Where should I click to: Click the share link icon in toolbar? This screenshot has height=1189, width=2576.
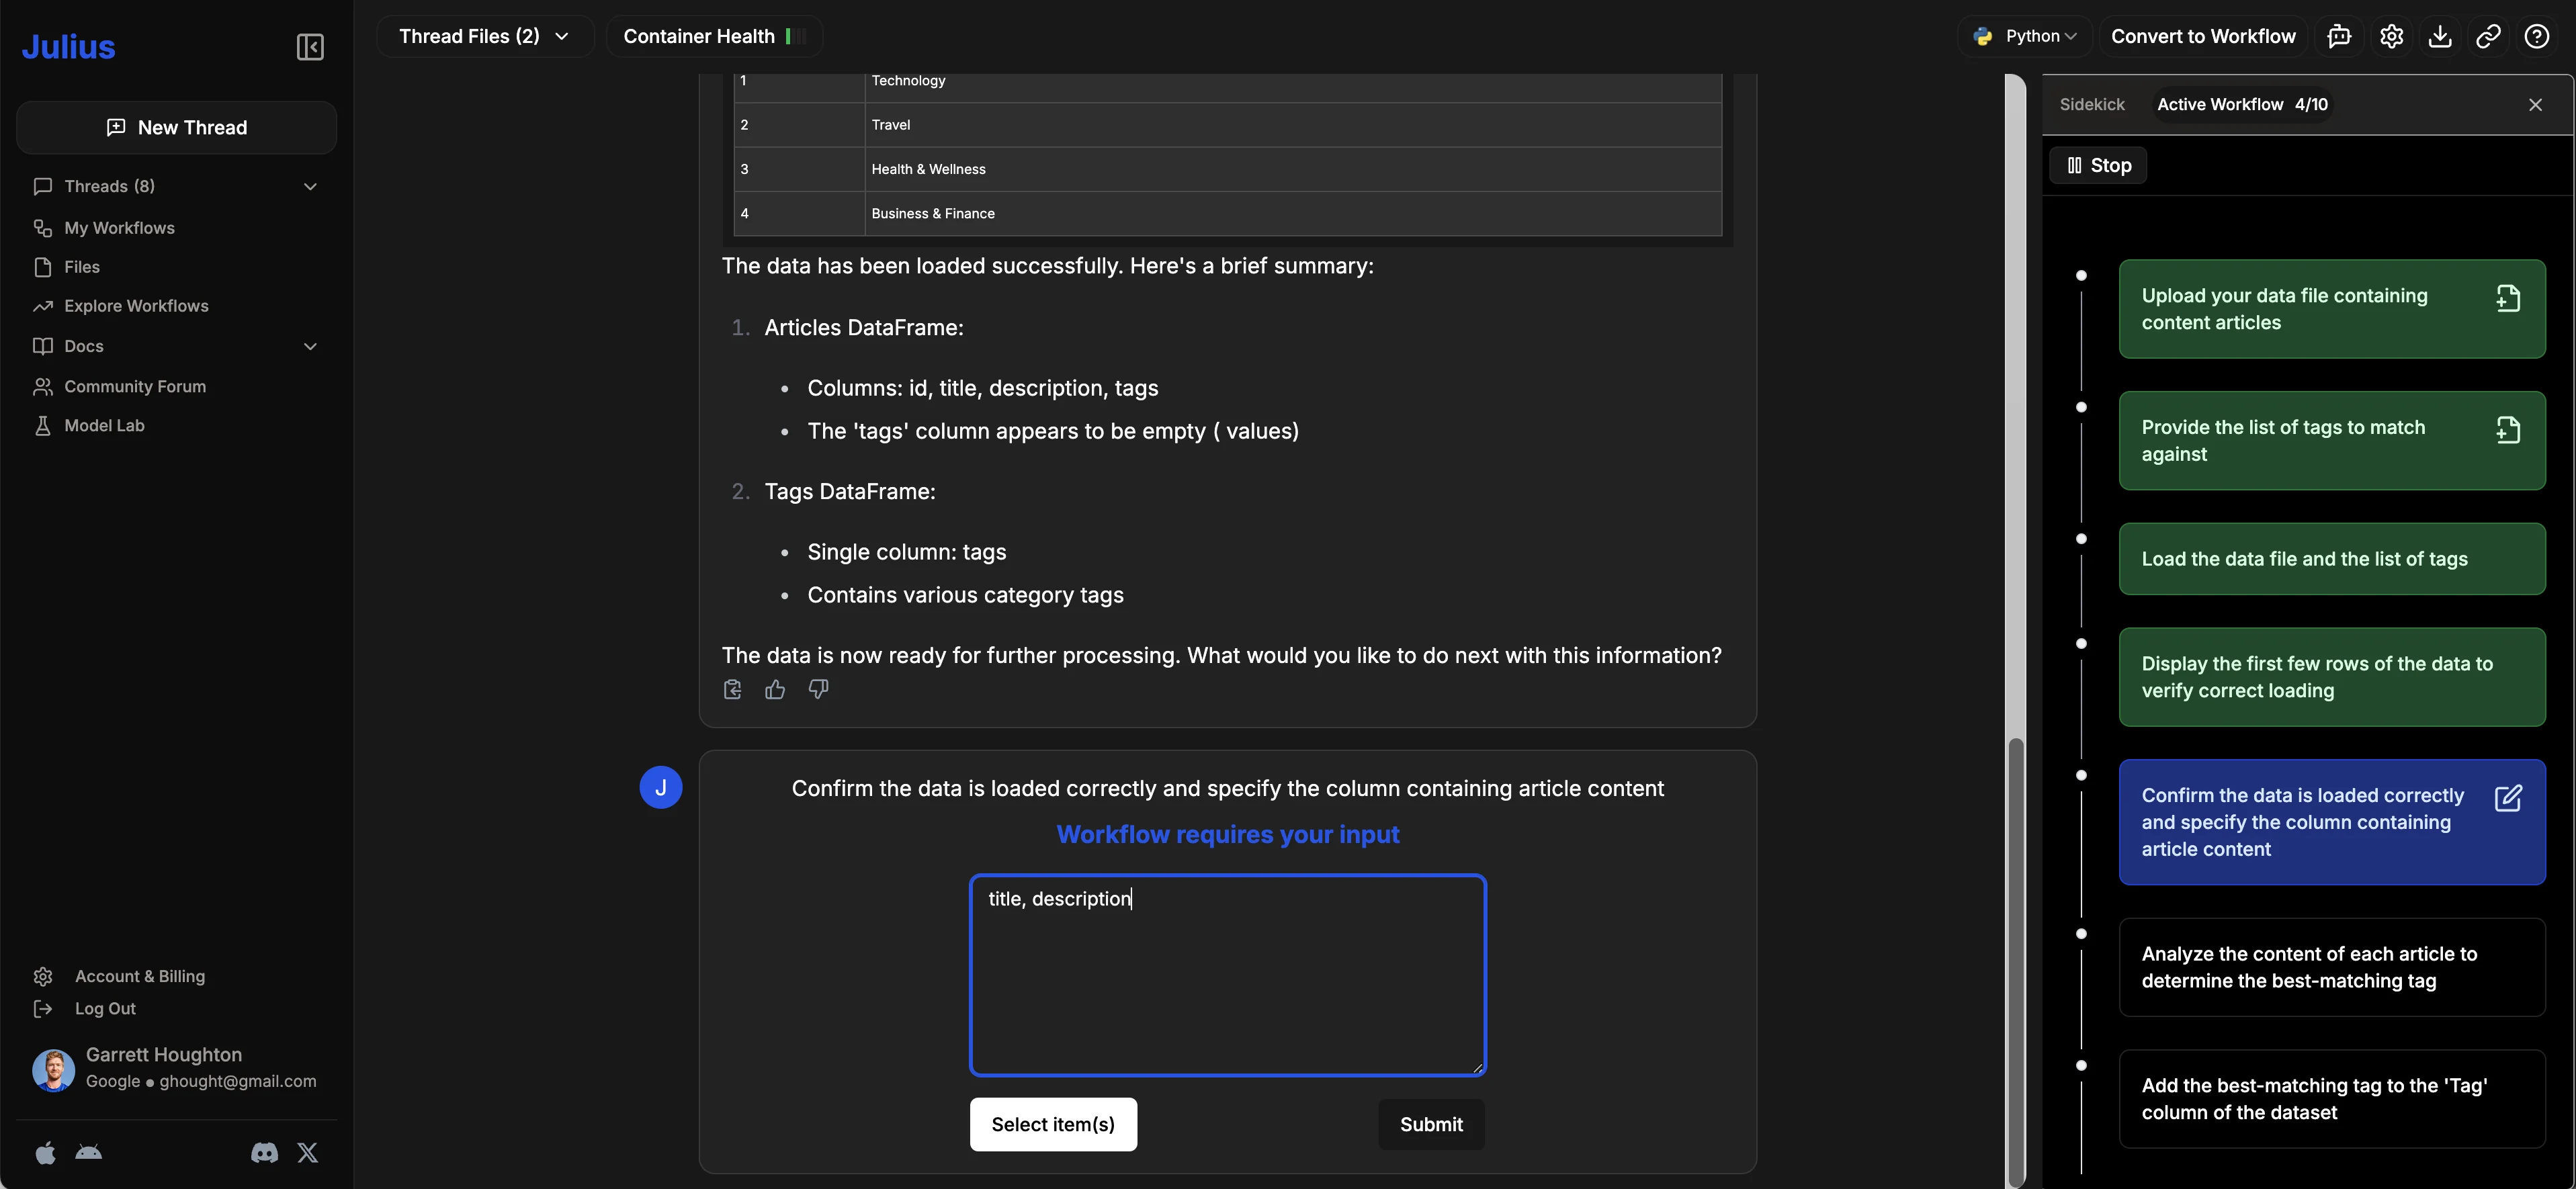[x=2488, y=37]
